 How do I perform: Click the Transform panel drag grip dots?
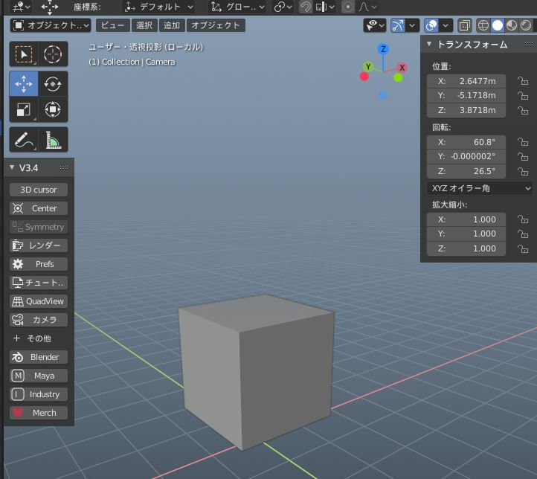click(x=528, y=44)
